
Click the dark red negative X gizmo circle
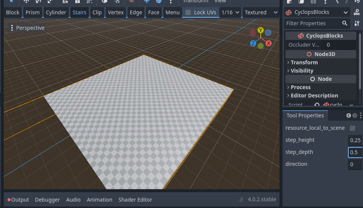pyautogui.click(x=253, y=33)
